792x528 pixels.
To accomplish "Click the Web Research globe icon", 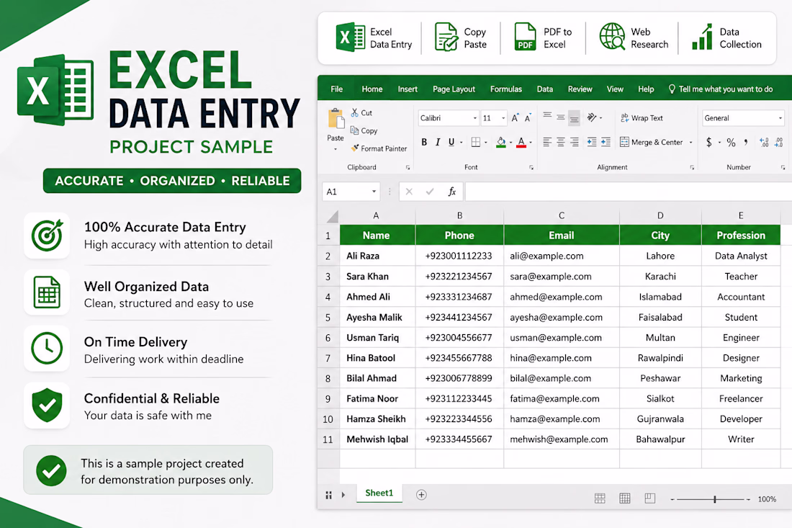I will [x=612, y=37].
